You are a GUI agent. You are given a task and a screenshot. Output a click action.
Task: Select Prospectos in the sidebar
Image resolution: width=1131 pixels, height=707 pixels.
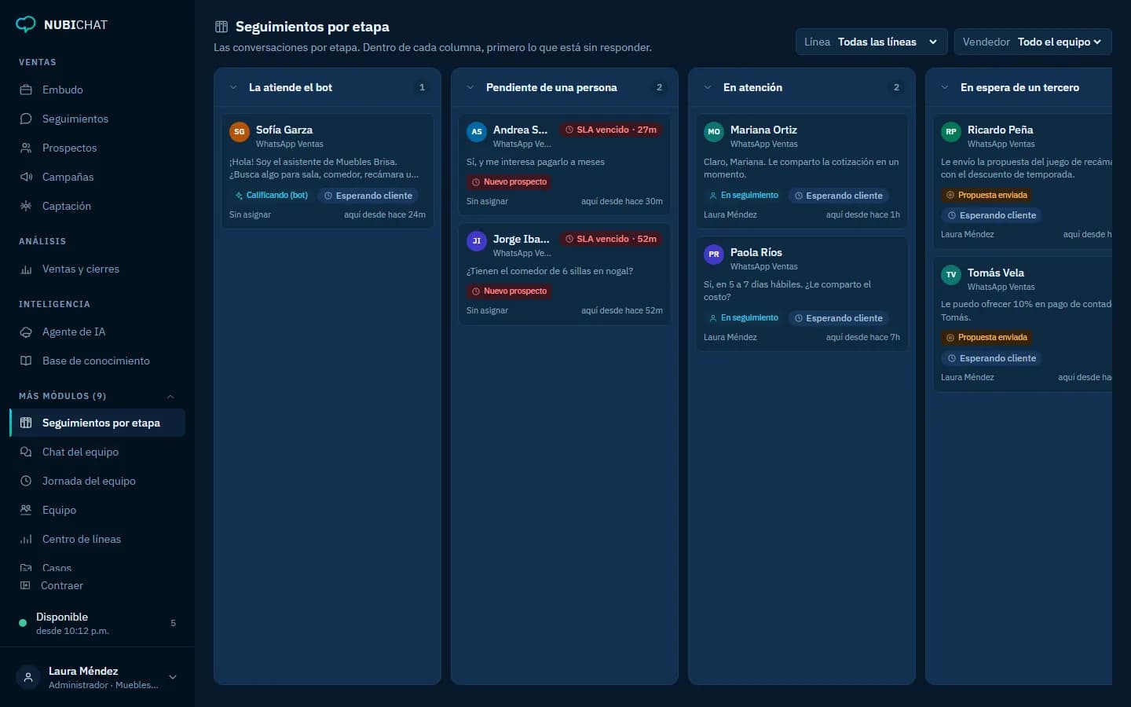coord(98,148)
